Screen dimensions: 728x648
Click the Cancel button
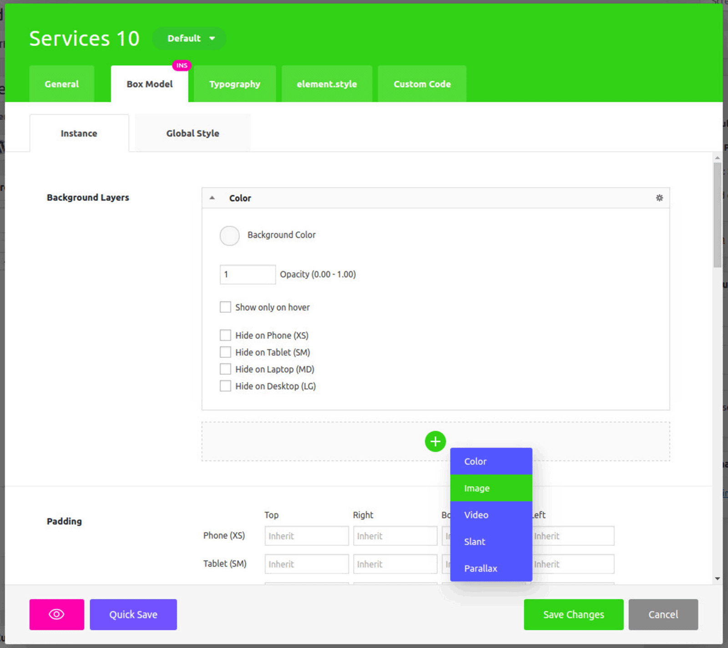[x=663, y=614]
